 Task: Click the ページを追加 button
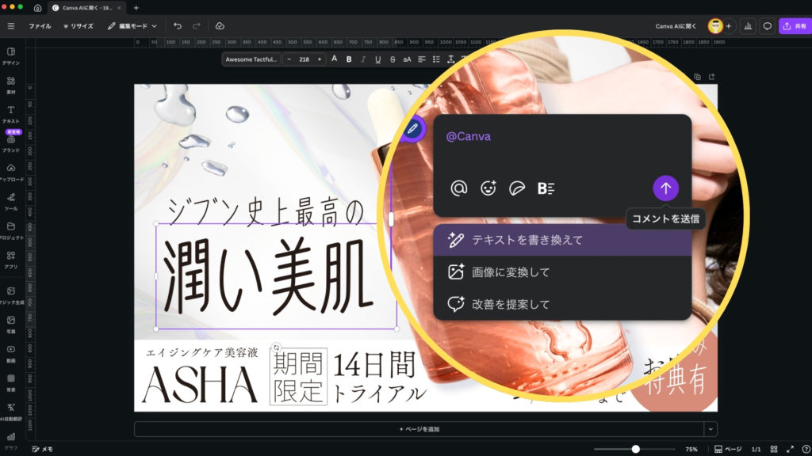(419, 429)
